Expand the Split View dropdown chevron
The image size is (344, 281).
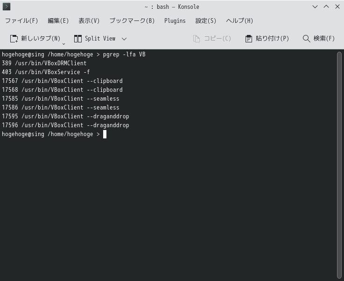coord(124,39)
